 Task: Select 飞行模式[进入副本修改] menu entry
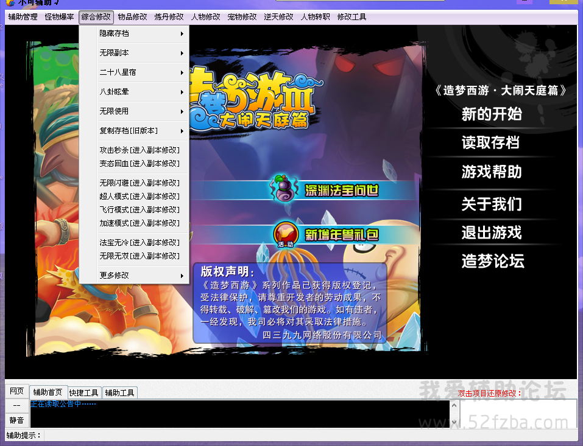(134, 210)
